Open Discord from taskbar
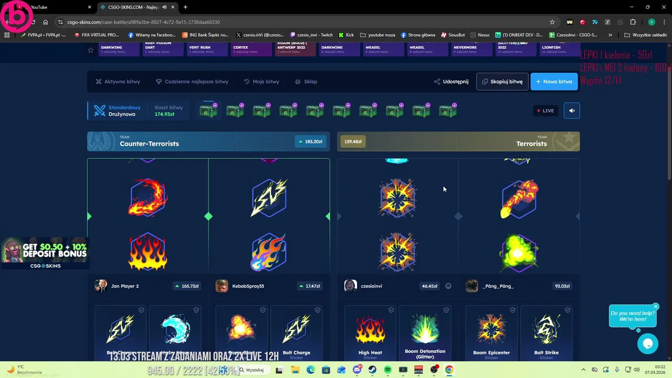Viewport: 672px width, 378px height. [357, 370]
